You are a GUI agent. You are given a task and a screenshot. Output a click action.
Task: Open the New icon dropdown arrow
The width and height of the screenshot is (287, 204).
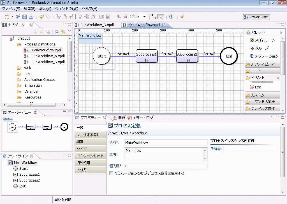12,17
